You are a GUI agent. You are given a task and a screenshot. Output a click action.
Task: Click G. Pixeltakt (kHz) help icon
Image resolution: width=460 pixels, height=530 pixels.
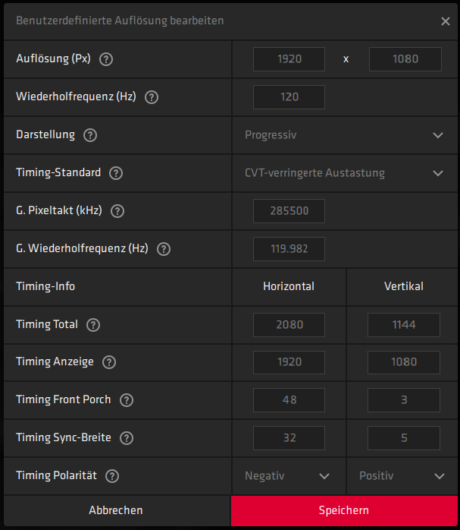117,211
